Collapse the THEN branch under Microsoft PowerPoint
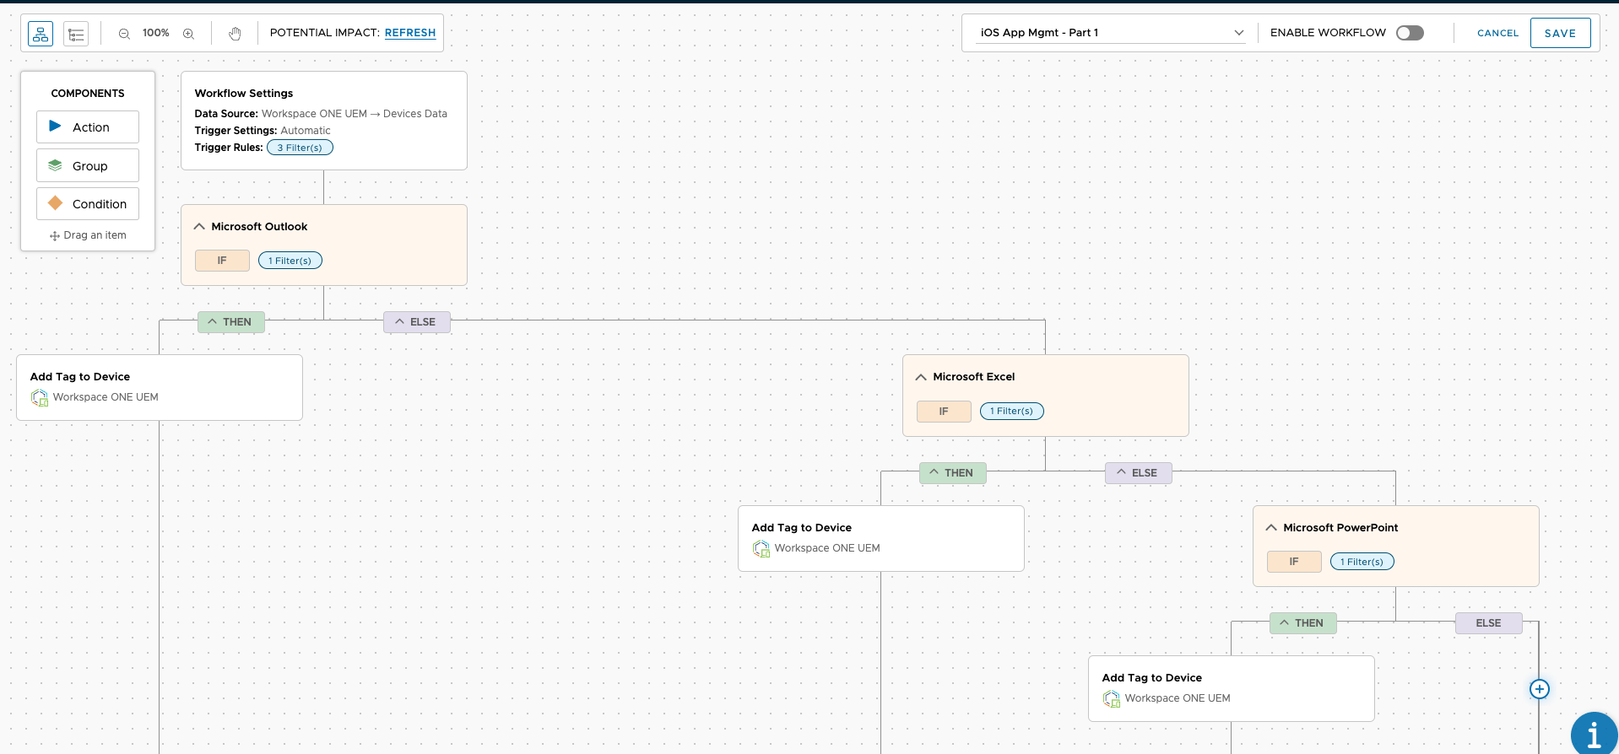Viewport: 1619px width, 754px height. 1303,623
